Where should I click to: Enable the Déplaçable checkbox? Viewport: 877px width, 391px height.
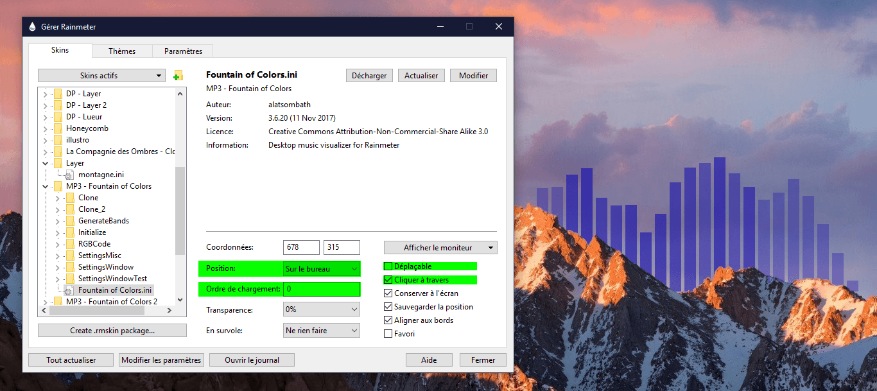pos(388,266)
